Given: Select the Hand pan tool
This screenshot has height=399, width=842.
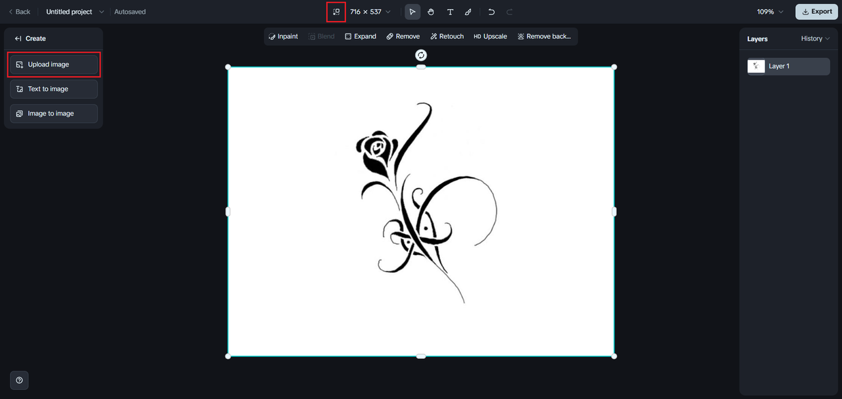Looking at the screenshot, I should [431, 12].
